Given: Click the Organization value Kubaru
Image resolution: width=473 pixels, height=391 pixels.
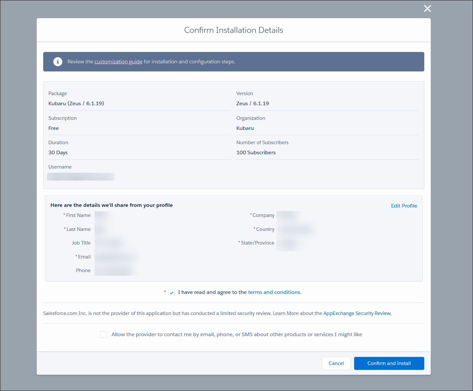Looking at the screenshot, I should tap(245, 128).
